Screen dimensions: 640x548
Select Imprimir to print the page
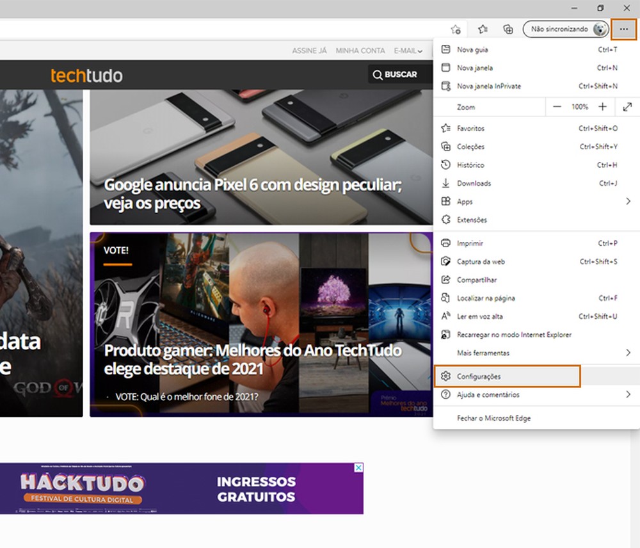(469, 243)
